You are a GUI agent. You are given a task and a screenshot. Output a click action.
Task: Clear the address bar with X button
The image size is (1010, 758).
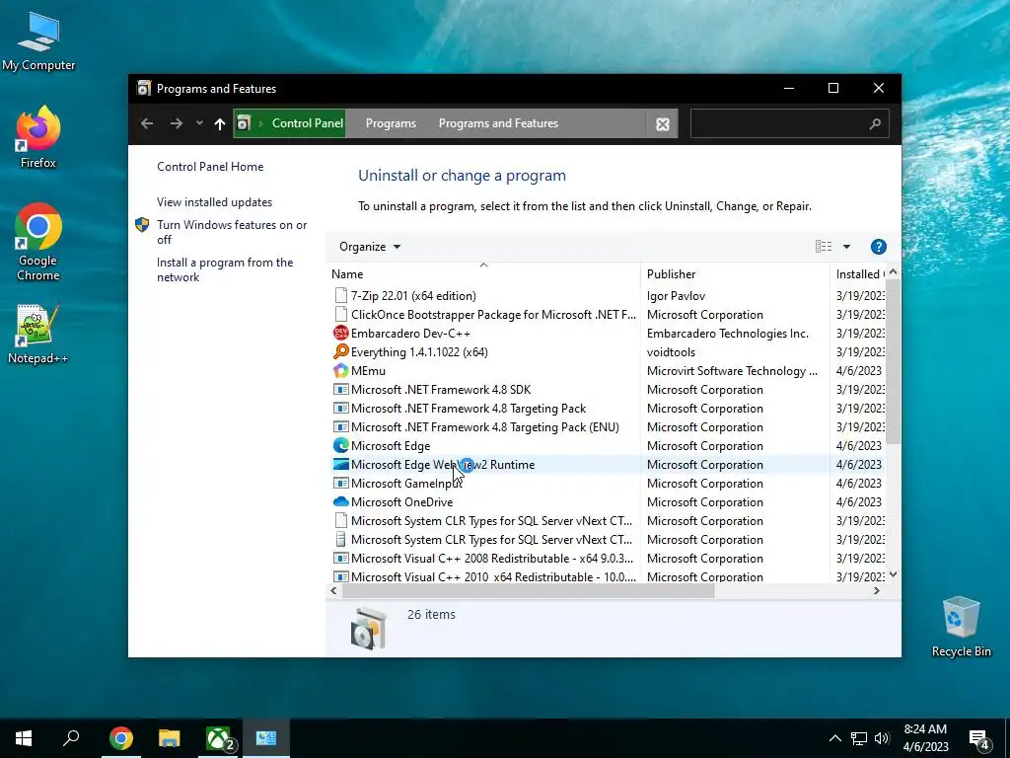point(662,124)
